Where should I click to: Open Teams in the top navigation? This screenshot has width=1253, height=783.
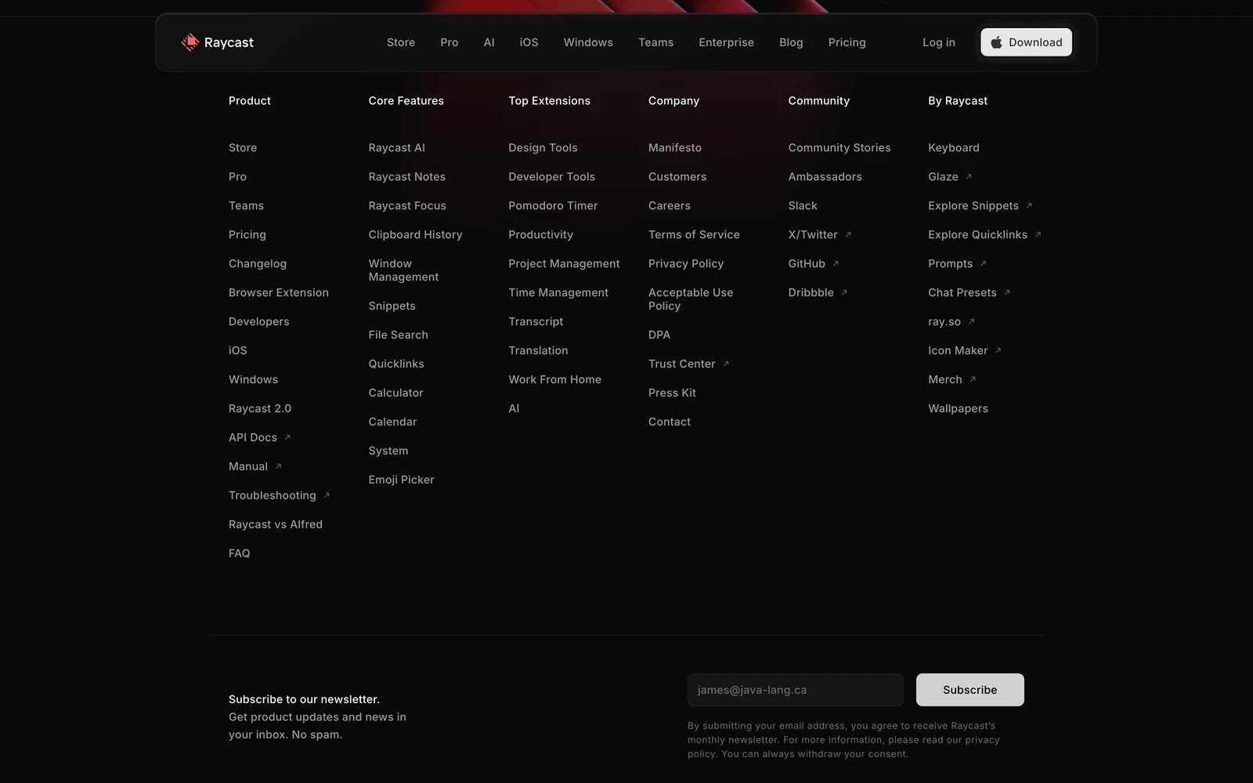(x=656, y=42)
